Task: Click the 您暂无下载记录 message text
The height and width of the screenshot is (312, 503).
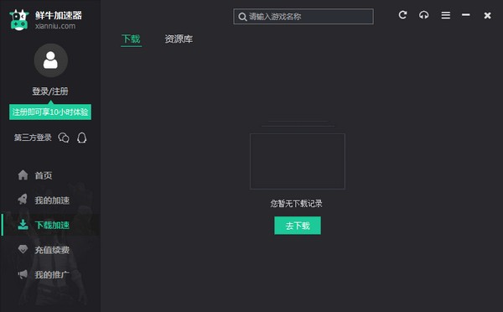Action: point(296,203)
